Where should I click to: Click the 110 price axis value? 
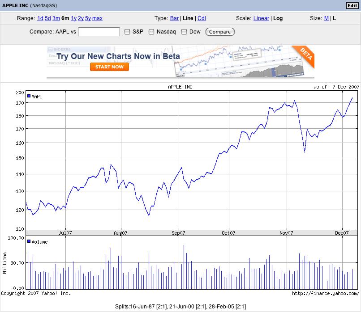tap(20, 229)
